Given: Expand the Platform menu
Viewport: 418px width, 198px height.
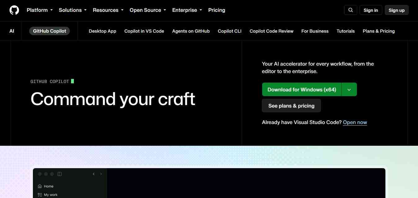Looking at the screenshot, I should tap(40, 10).
